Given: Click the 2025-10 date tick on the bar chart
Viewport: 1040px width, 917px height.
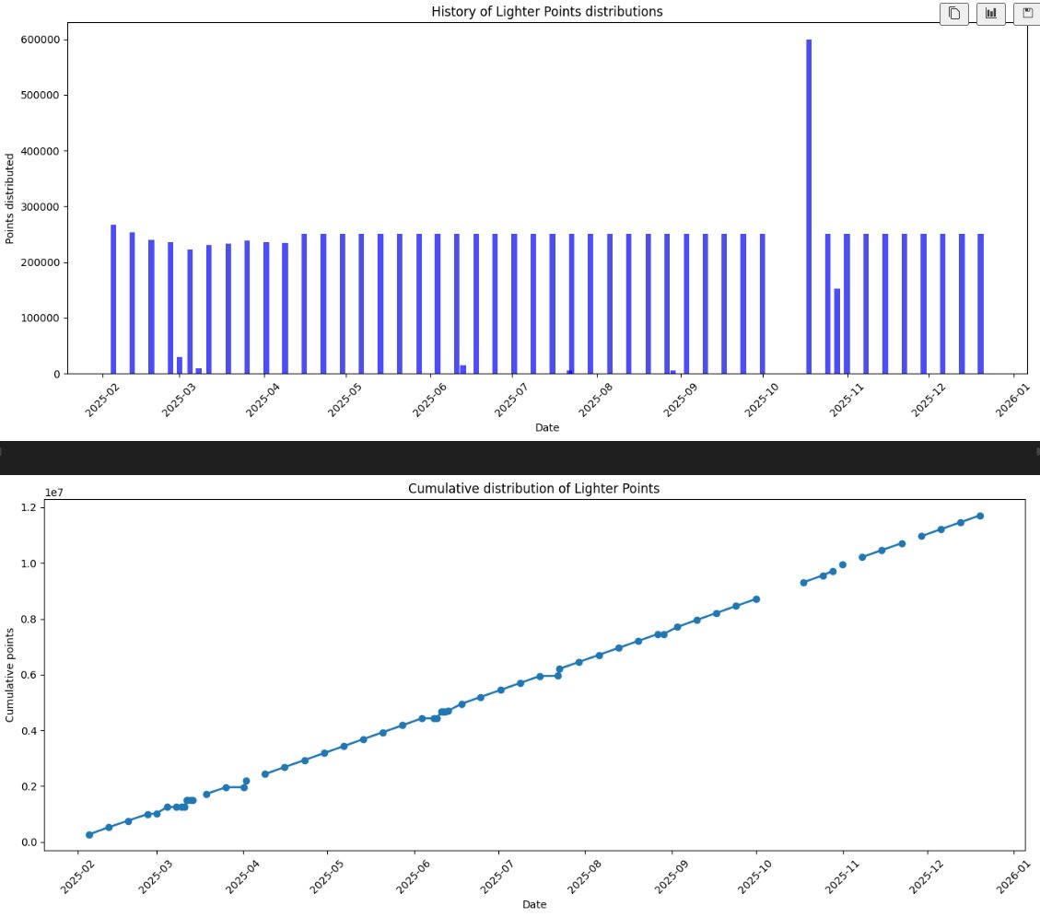Looking at the screenshot, I should [x=762, y=400].
